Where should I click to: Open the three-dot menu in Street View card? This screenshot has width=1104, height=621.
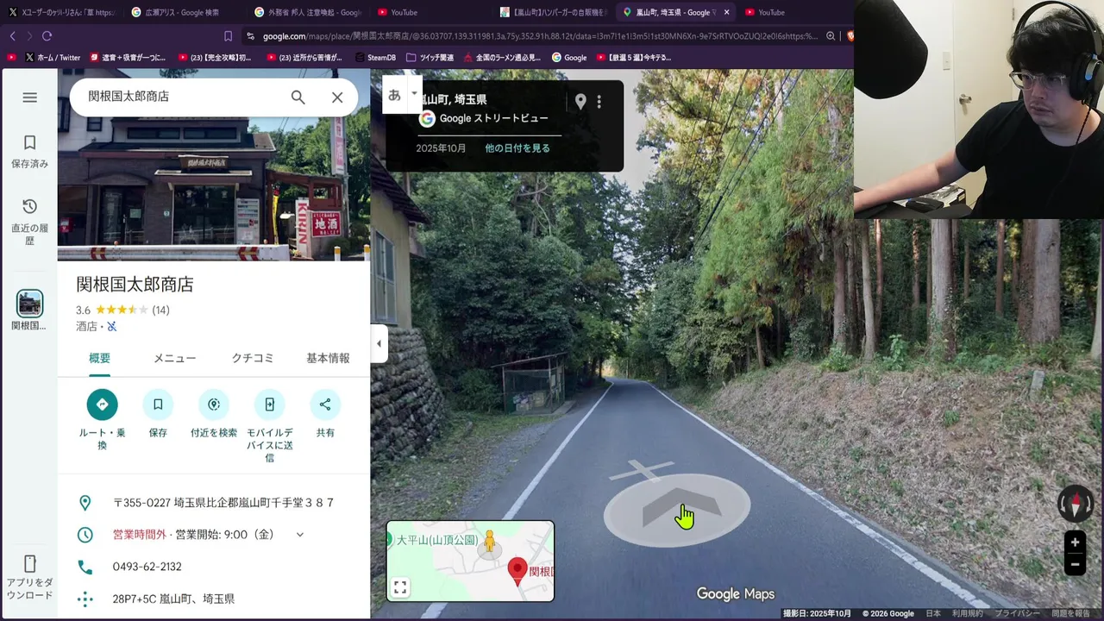[x=599, y=102]
